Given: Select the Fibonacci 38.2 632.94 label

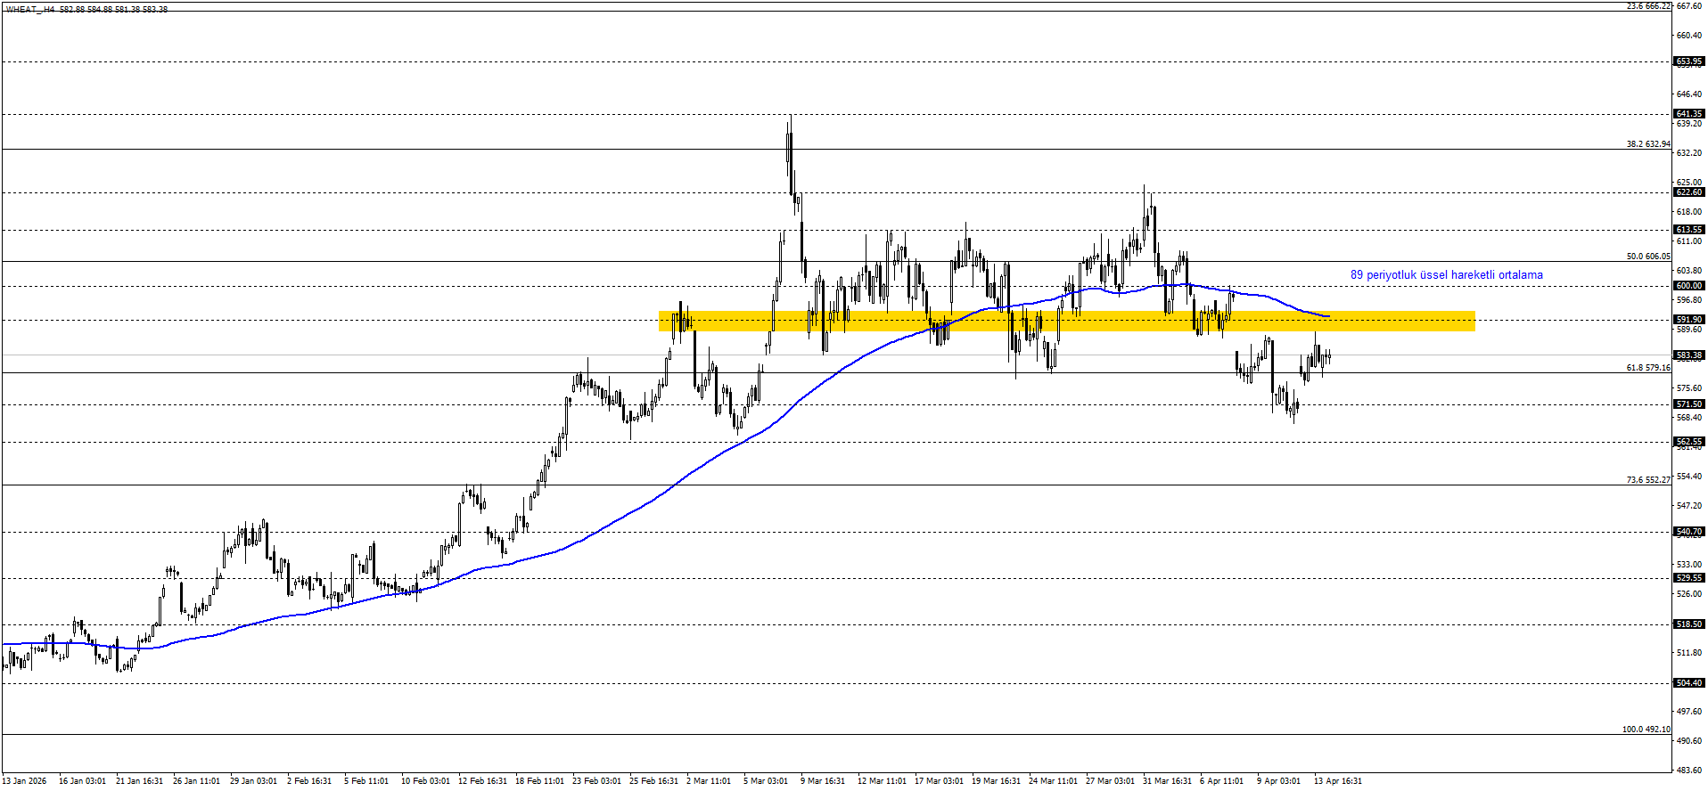Looking at the screenshot, I should pos(1647,144).
